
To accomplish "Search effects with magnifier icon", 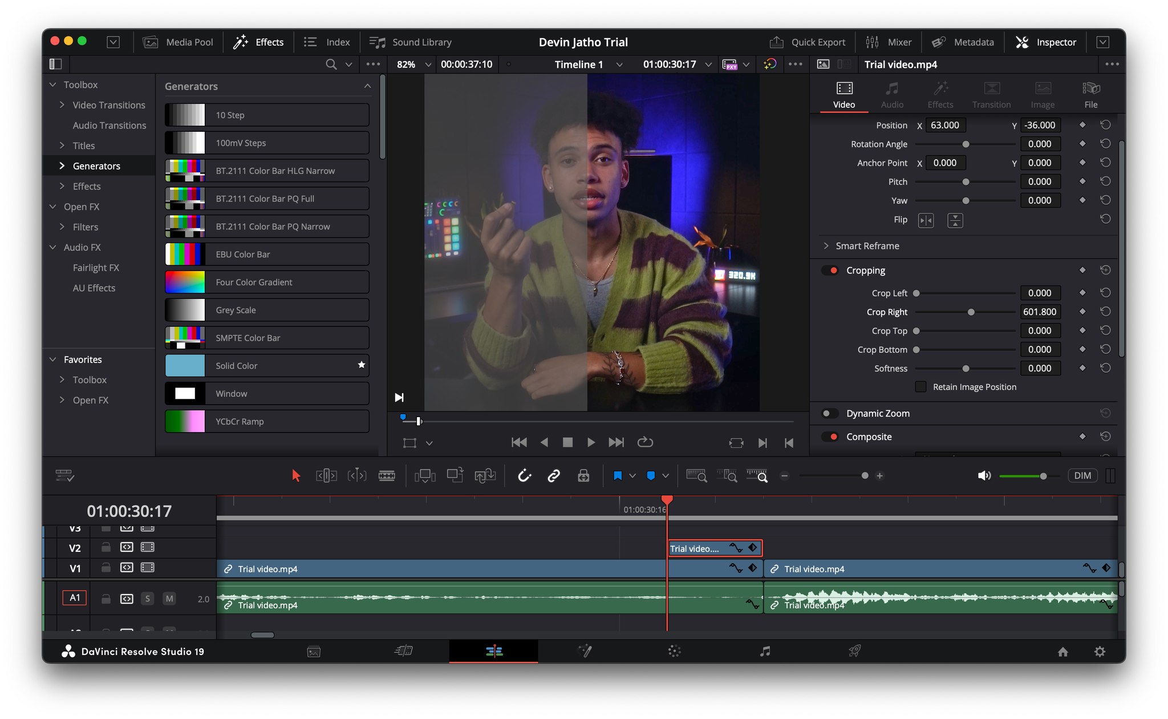I will [331, 64].
